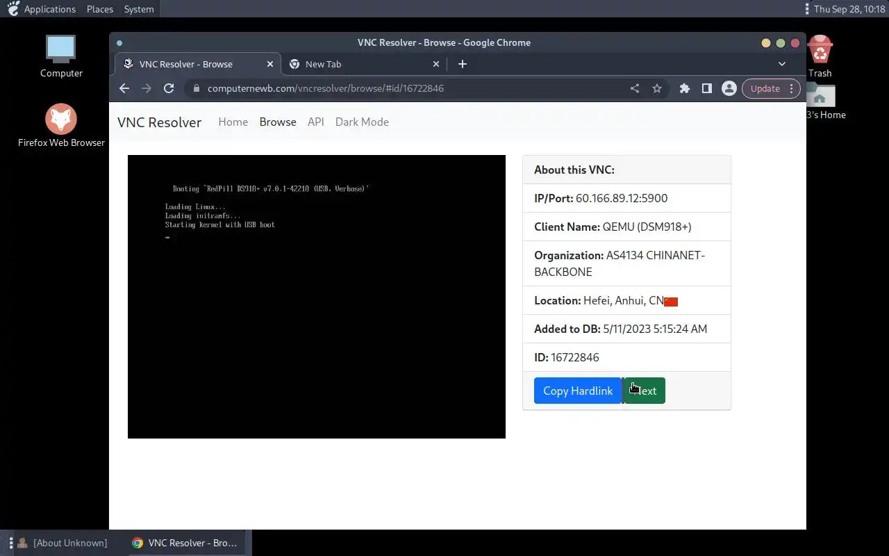Select About Unknown in the taskbar
The width and height of the screenshot is (889, 556).
pos(63,543)
